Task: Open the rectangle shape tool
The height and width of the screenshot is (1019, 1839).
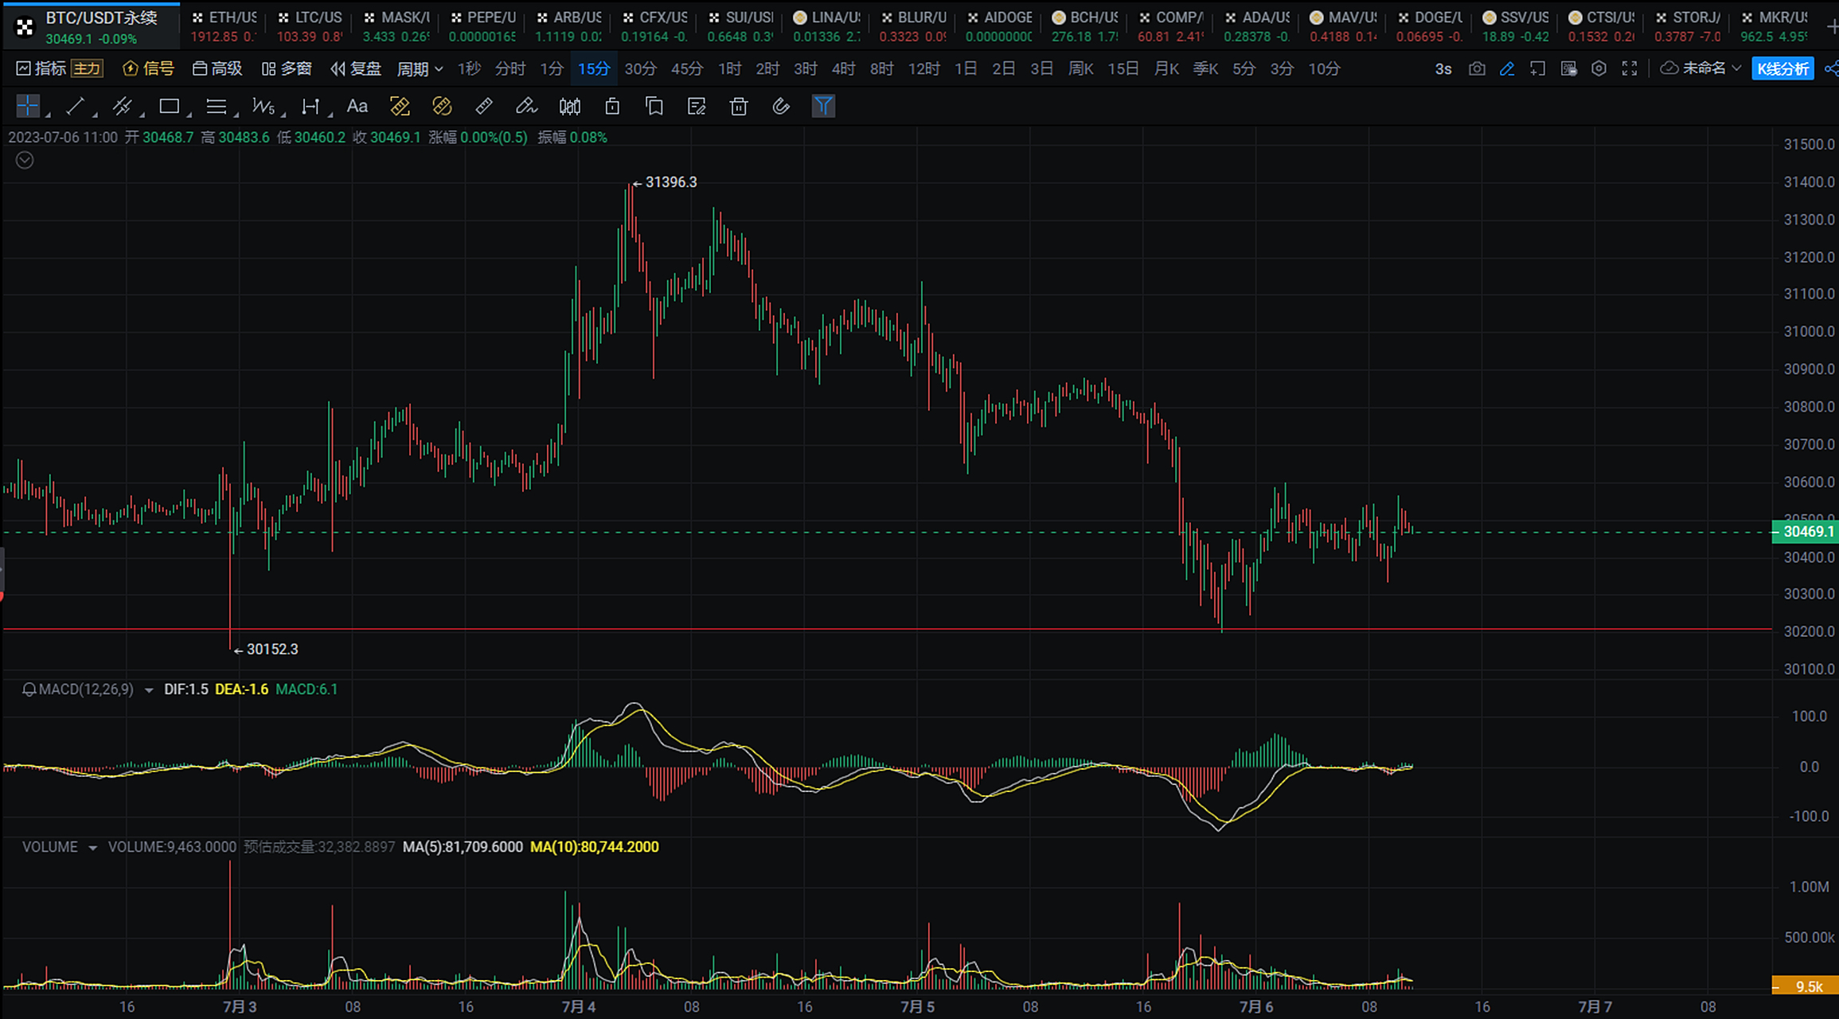Action: 169,106
